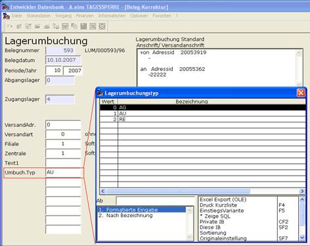Select Originaleinstellung option
310x246 pixels.
pyautogui.click(x=223, y=238)
